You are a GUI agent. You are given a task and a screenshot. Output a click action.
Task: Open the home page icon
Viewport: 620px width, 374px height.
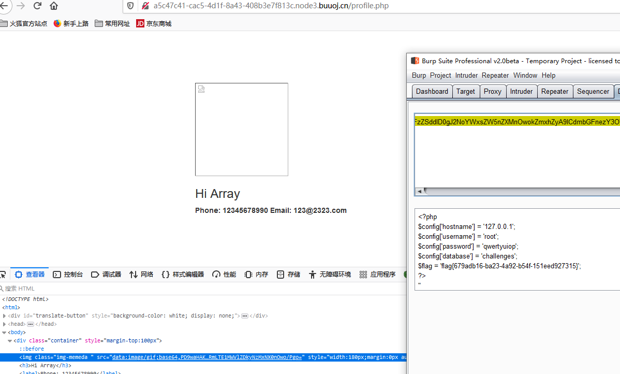[54, 6]
